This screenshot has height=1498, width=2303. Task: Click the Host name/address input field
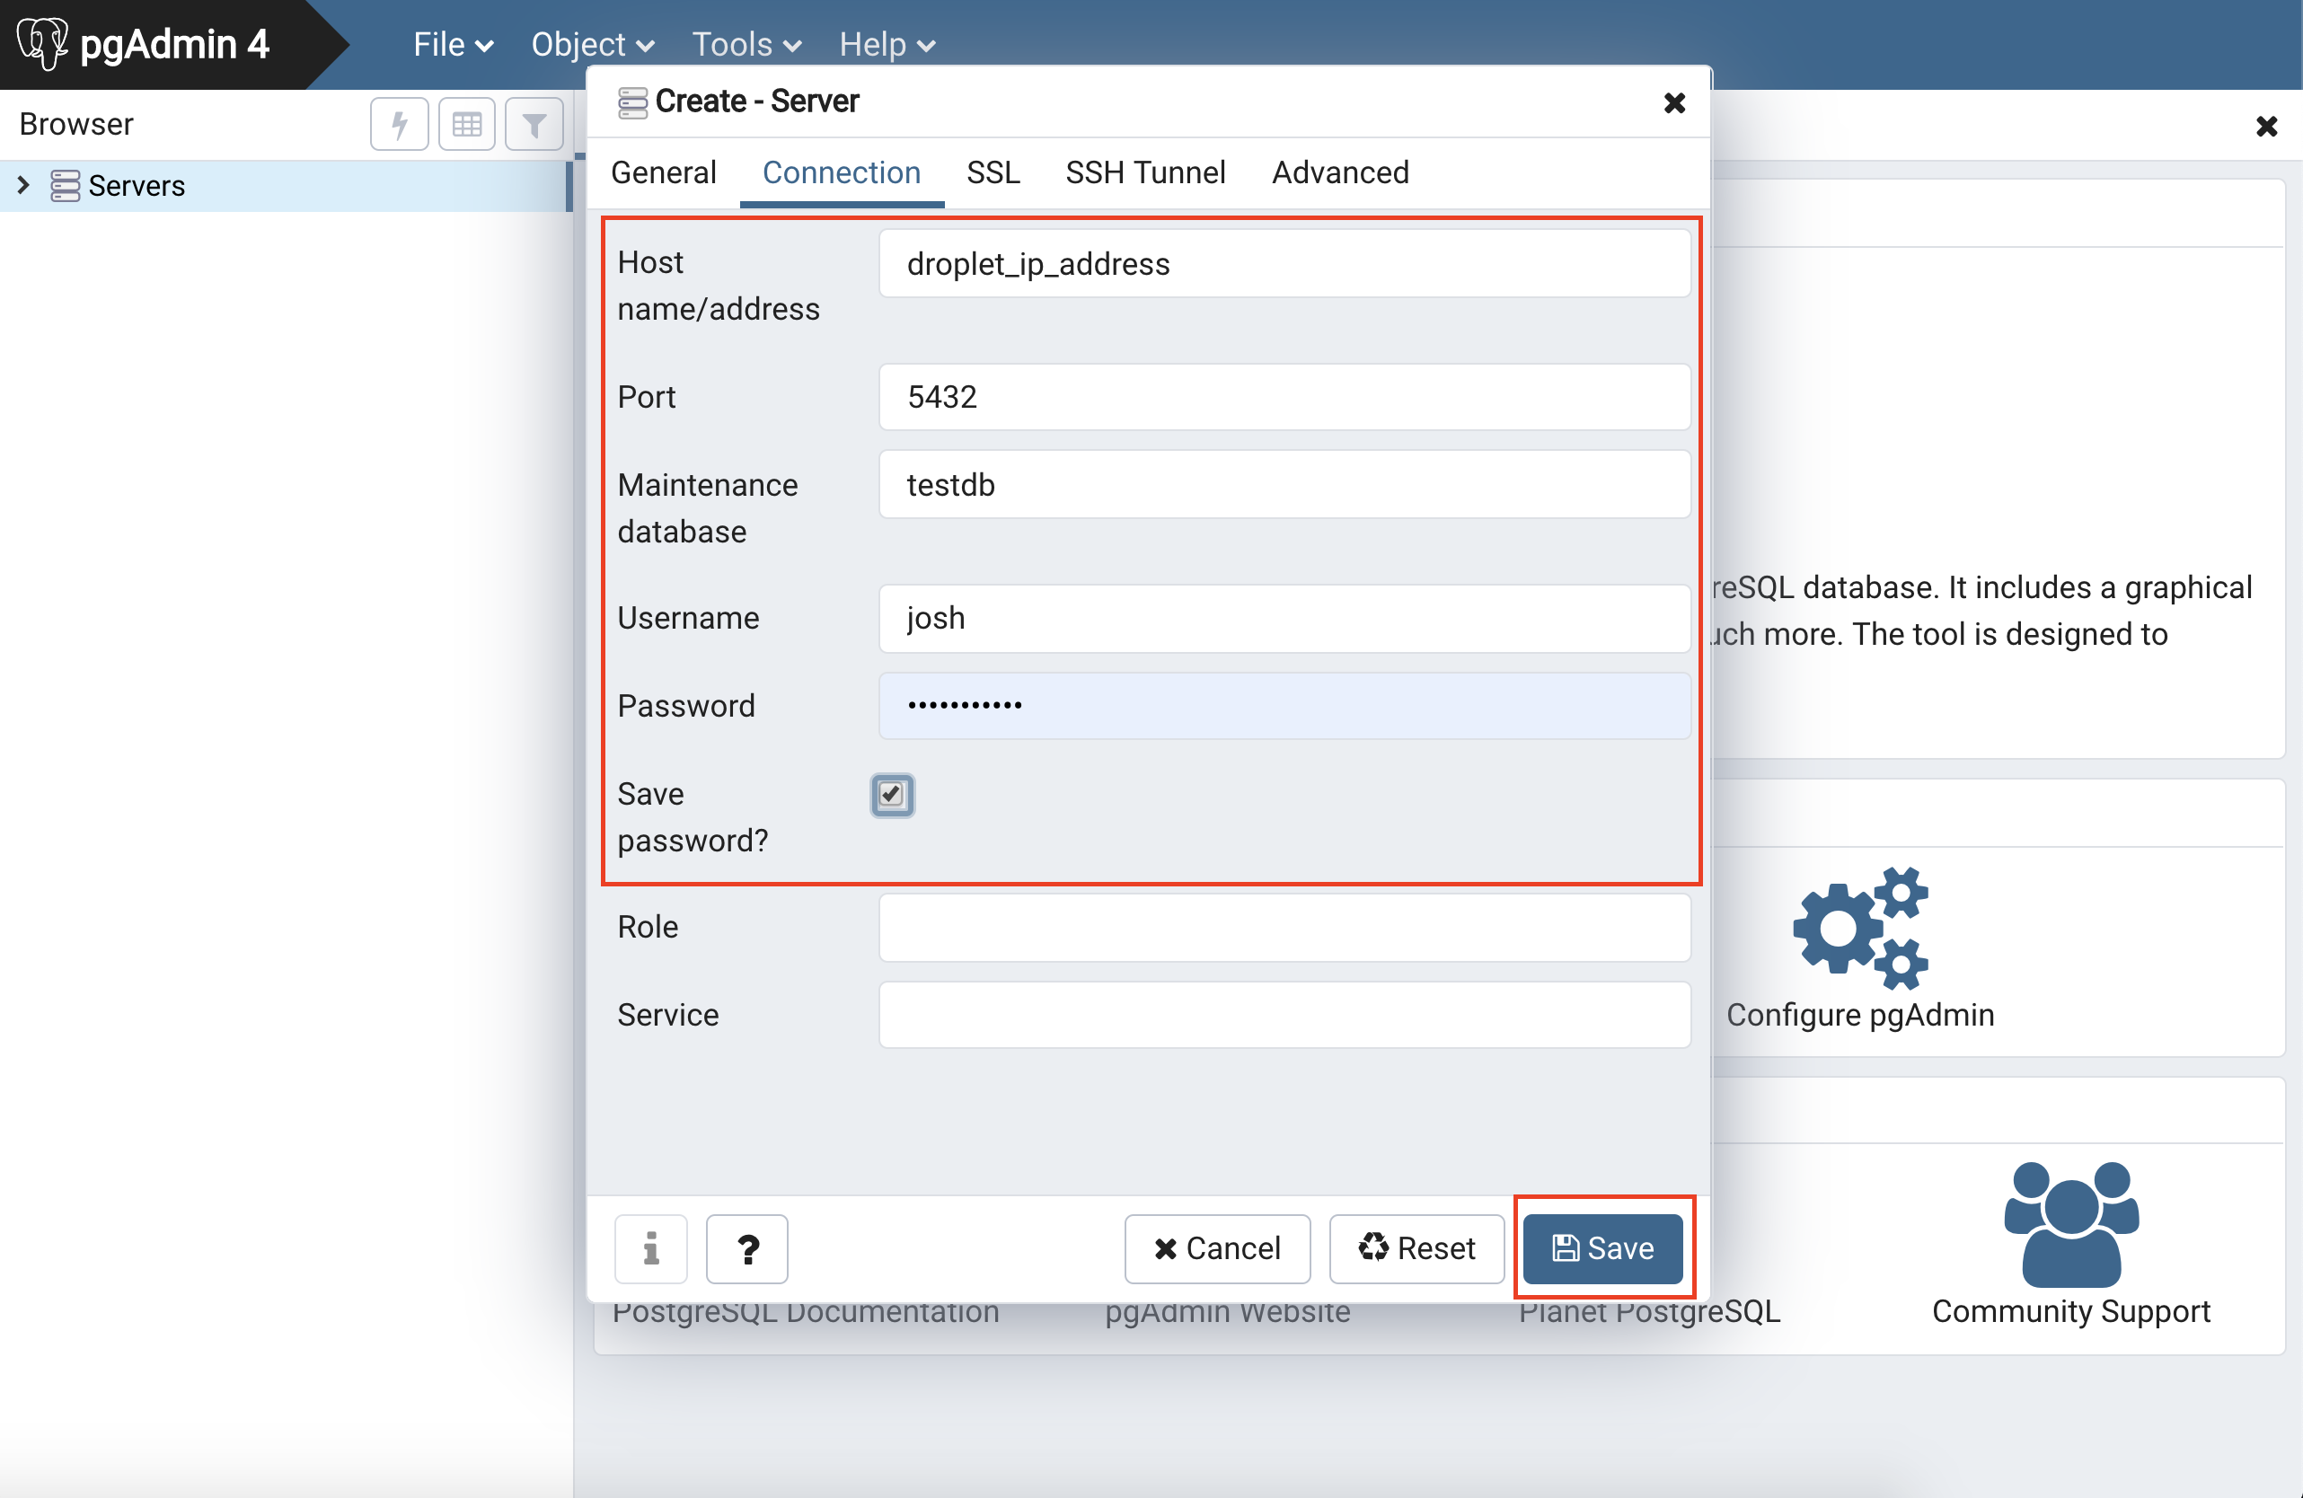click(x=1284, y=263)
